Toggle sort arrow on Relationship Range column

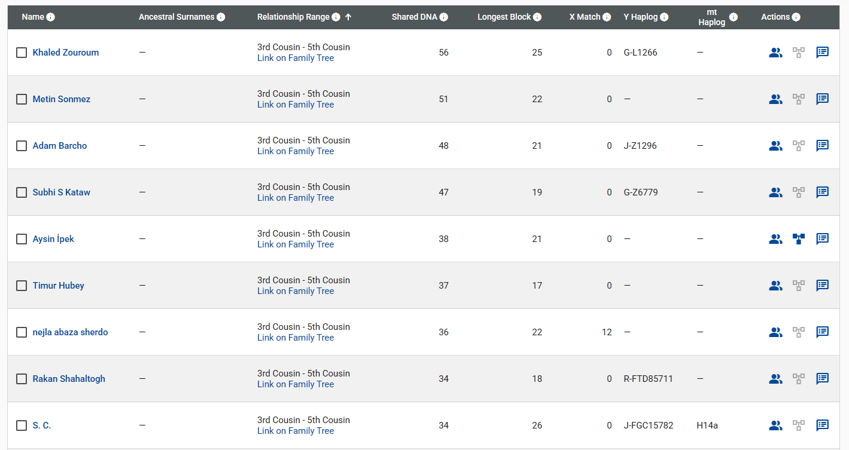tap(348, 17)
